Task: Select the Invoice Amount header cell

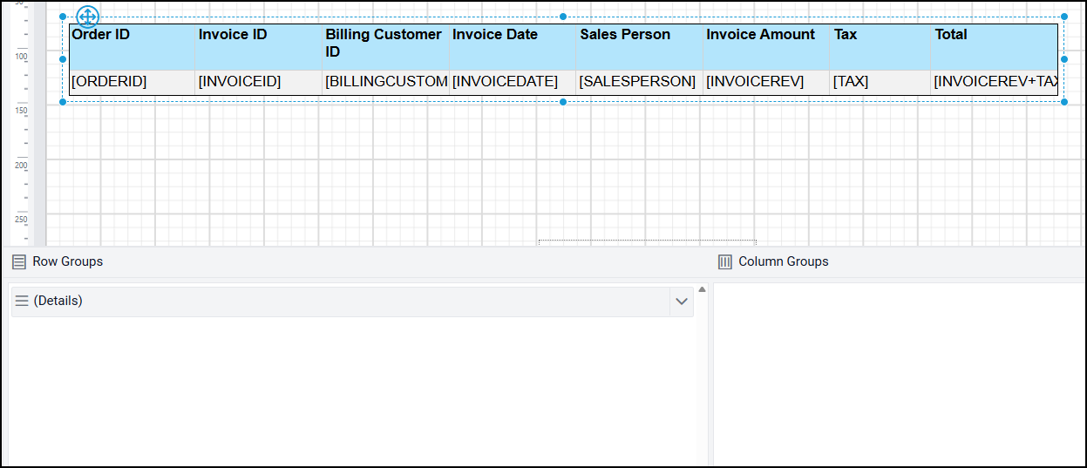Action: coord(765,47)
